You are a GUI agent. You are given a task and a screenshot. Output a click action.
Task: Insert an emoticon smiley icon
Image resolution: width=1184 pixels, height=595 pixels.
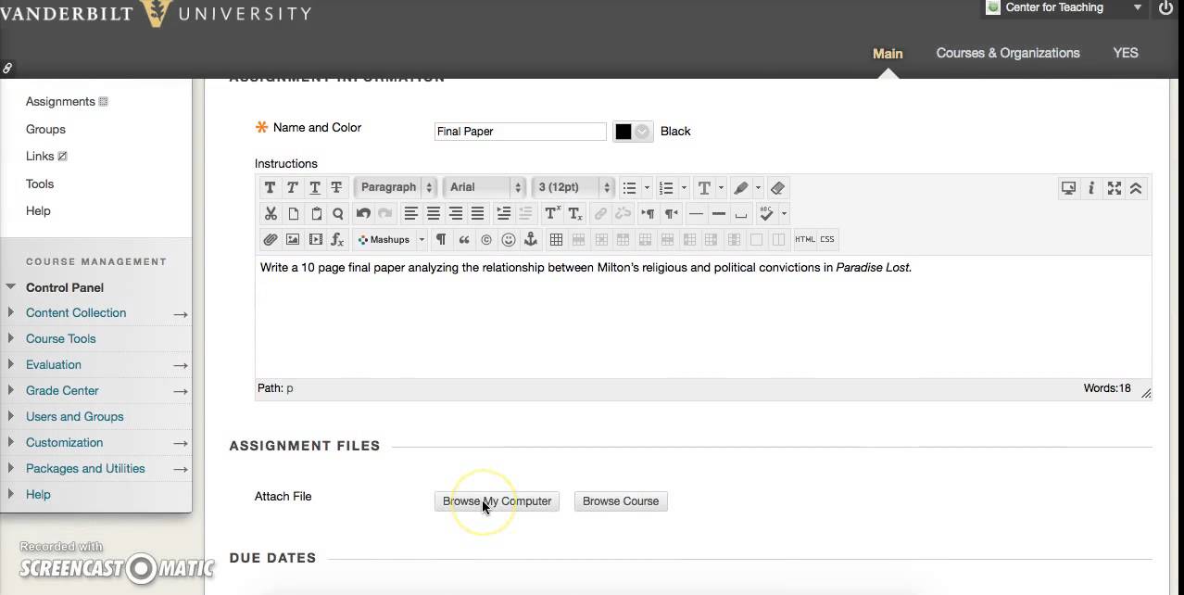(509, 239)
